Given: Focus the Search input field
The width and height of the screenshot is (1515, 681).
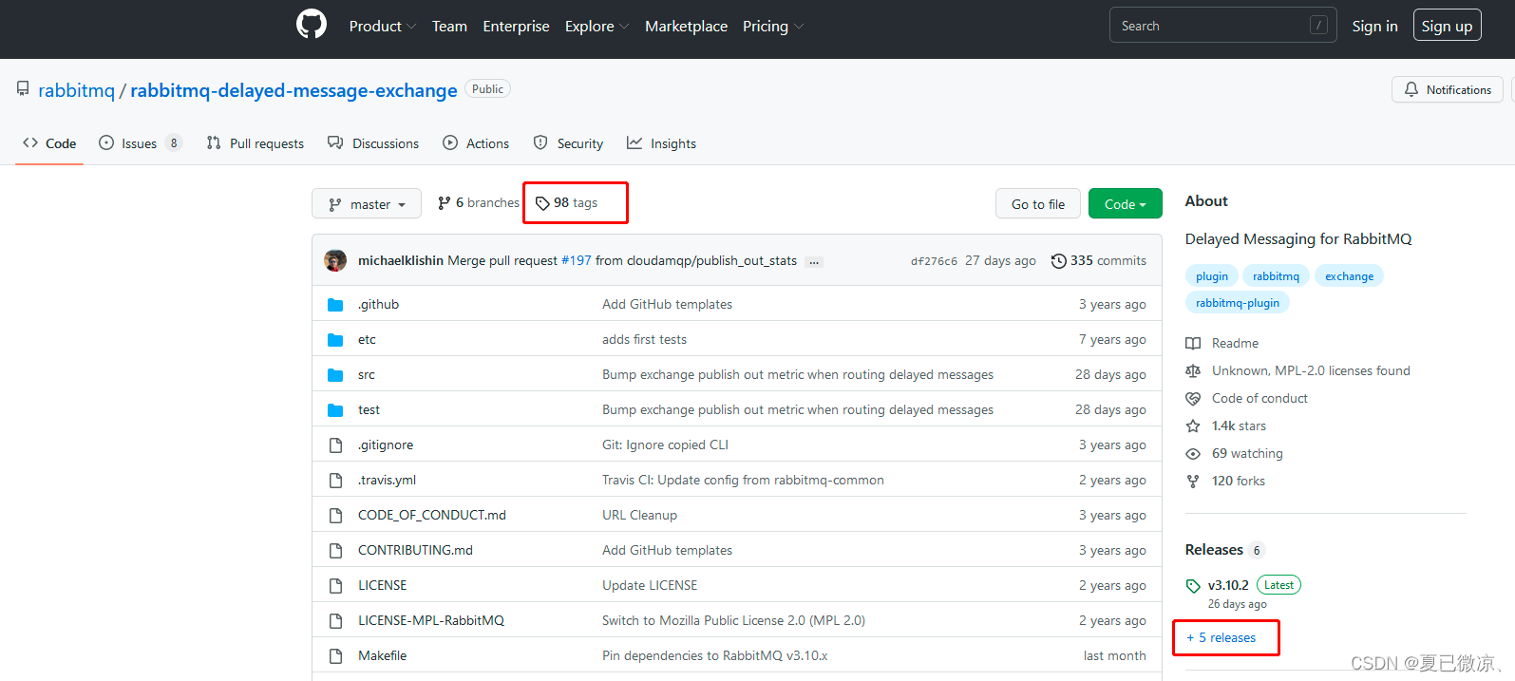Looking at the screenshot, I should click(x=1211, y=26).
